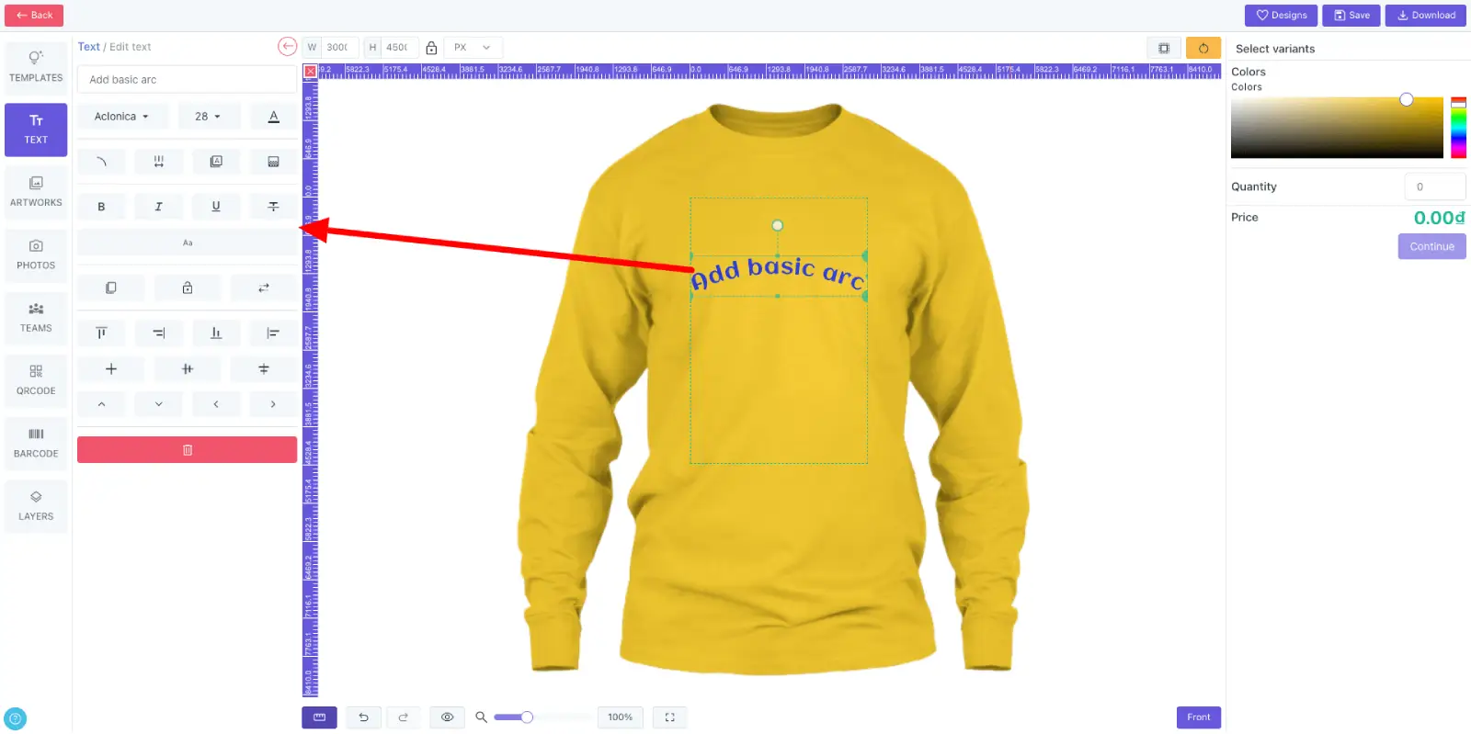Toggle italic formatting
This screenshot has height=734, width=1471.
(x=158, y=207)
